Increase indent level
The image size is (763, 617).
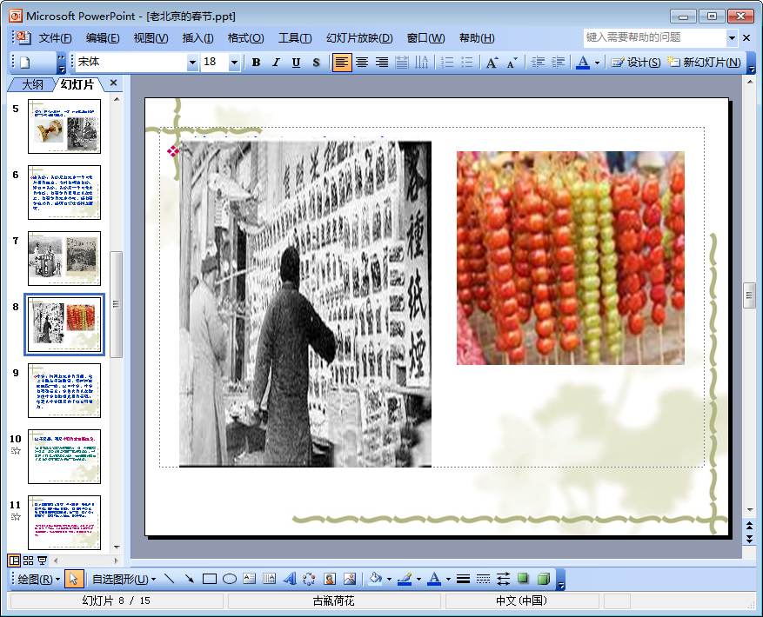coord(558,63)
